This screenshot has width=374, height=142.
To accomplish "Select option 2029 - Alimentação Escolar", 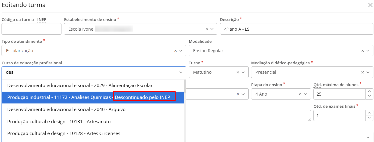I will click(93, 86).
